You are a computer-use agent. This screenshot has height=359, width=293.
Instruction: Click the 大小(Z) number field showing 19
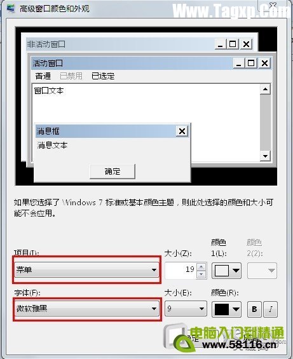point(181,271)
